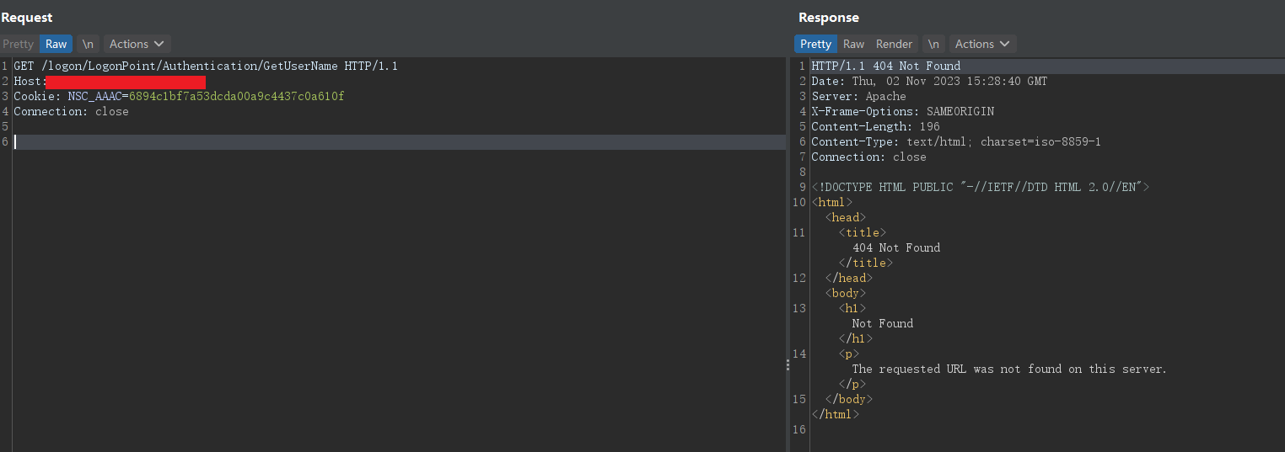Toggle \n non-printable characters in Request panel
The image size is (1285, 452).
coord(88,44)
